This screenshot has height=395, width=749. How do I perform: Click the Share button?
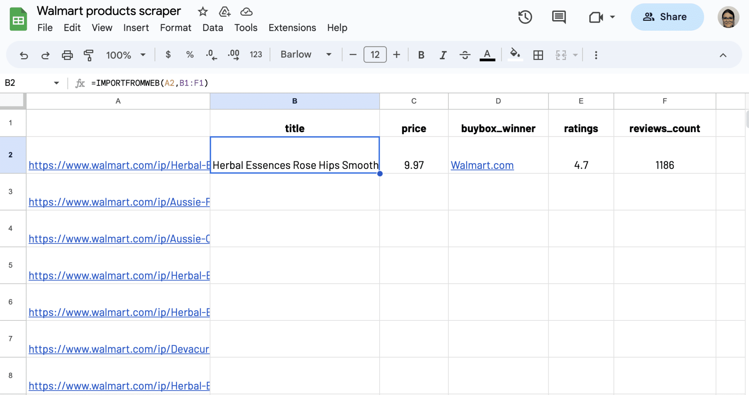point(667,17)
